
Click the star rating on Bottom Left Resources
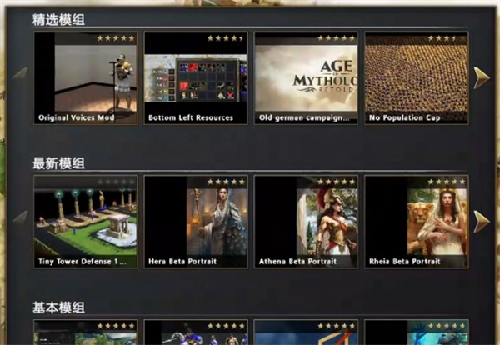click(226, 38)
